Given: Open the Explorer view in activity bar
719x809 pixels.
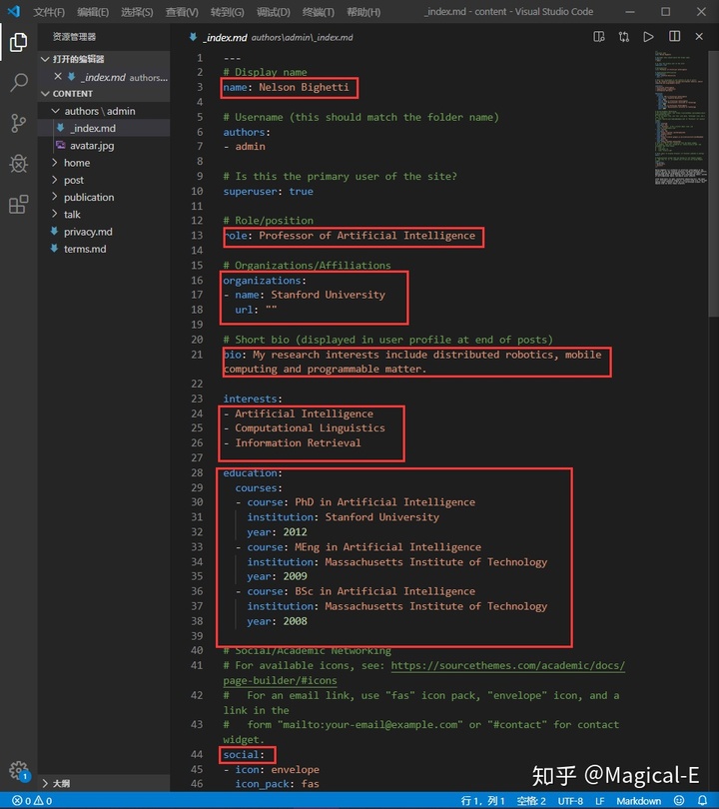Looking at the screenshot, I should (x=19, y=42).
